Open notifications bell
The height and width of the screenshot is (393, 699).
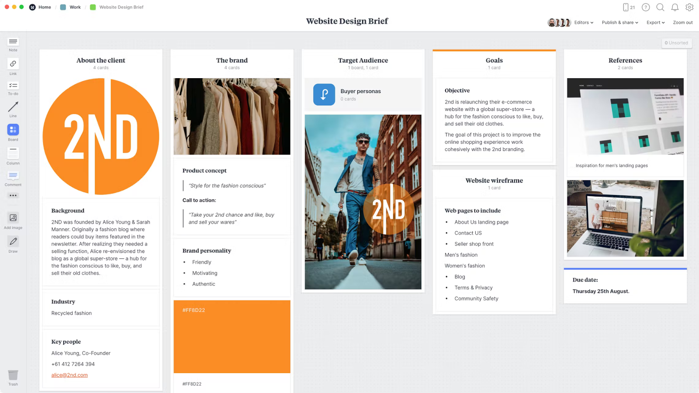[x=675, y=7]
